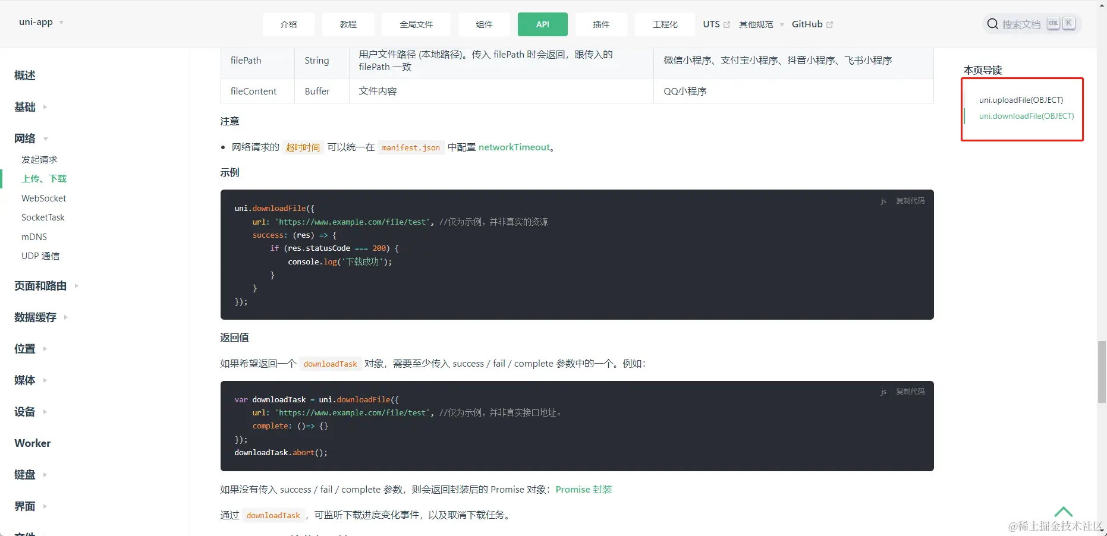This screenshot has width=1107, height=536.
Task: Open the 概述 sidebar item
Action: (x=25, y=75)
